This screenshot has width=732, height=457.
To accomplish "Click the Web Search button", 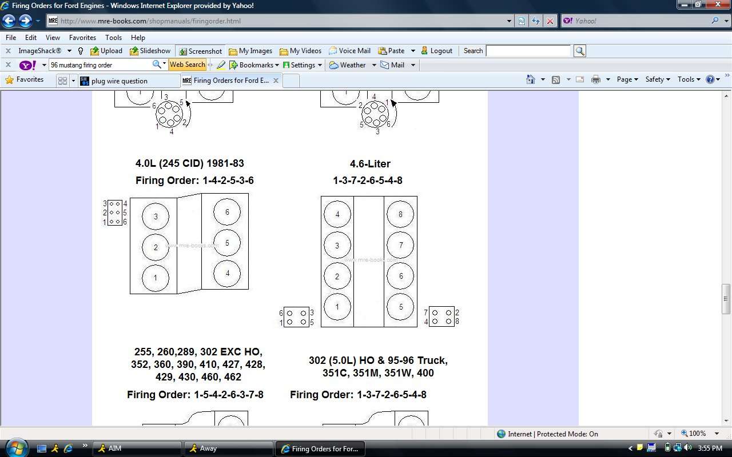I will click(x=188, y=65).
